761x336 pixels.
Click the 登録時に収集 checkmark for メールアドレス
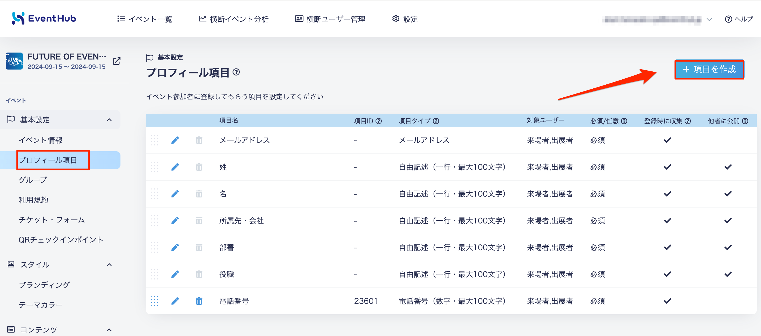click(668, 140)
